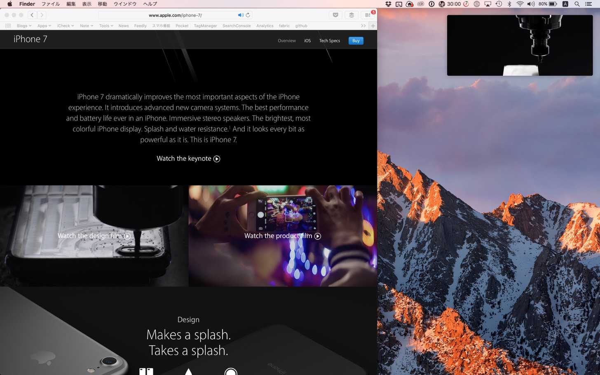Open the github bookmark

(301, 26)
